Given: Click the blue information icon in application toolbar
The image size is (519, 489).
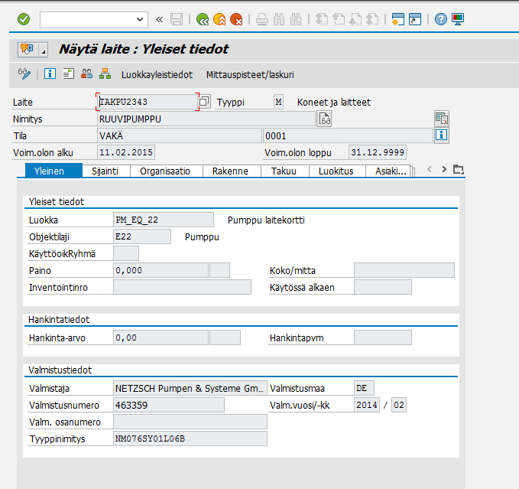Looking at the screenshot, I should click(x=50, y=73).
